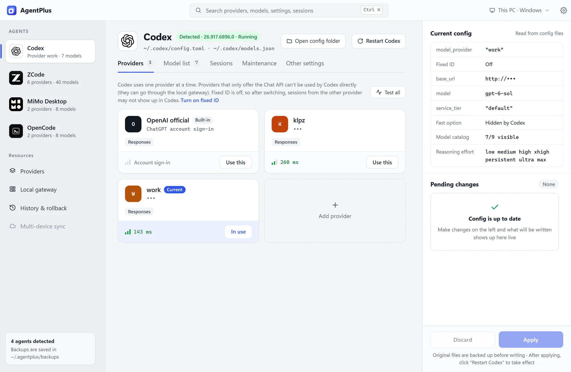Image resolution: width=571 pixels, height=372 pixels.
Task: Click the gpt-6-sol model value
Action: 499,93
